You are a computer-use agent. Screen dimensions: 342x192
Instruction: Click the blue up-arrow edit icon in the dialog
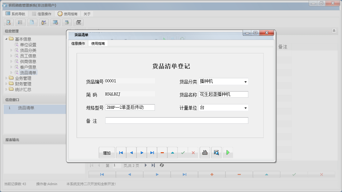[x=173, y=153]
